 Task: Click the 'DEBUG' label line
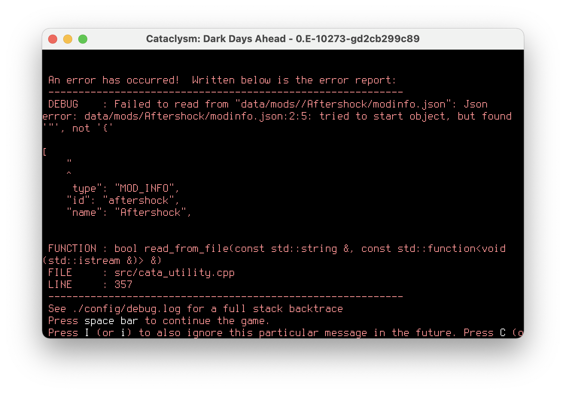click(63, 104)
